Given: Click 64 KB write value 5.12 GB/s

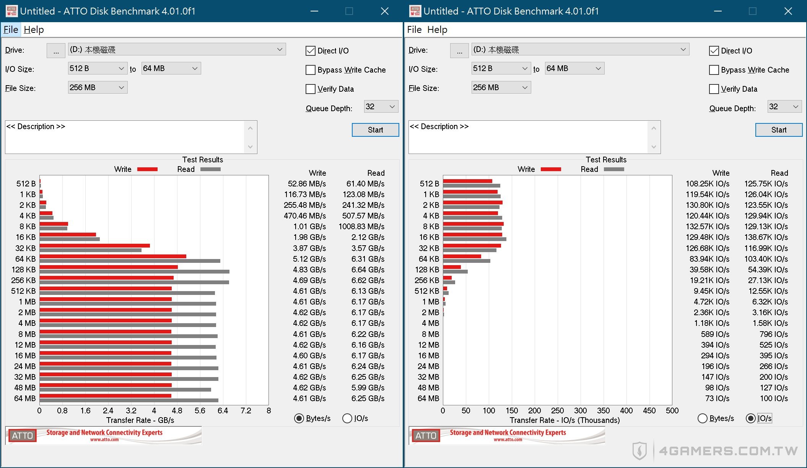Looking at the screenshot, I should (x=309, y=259).
